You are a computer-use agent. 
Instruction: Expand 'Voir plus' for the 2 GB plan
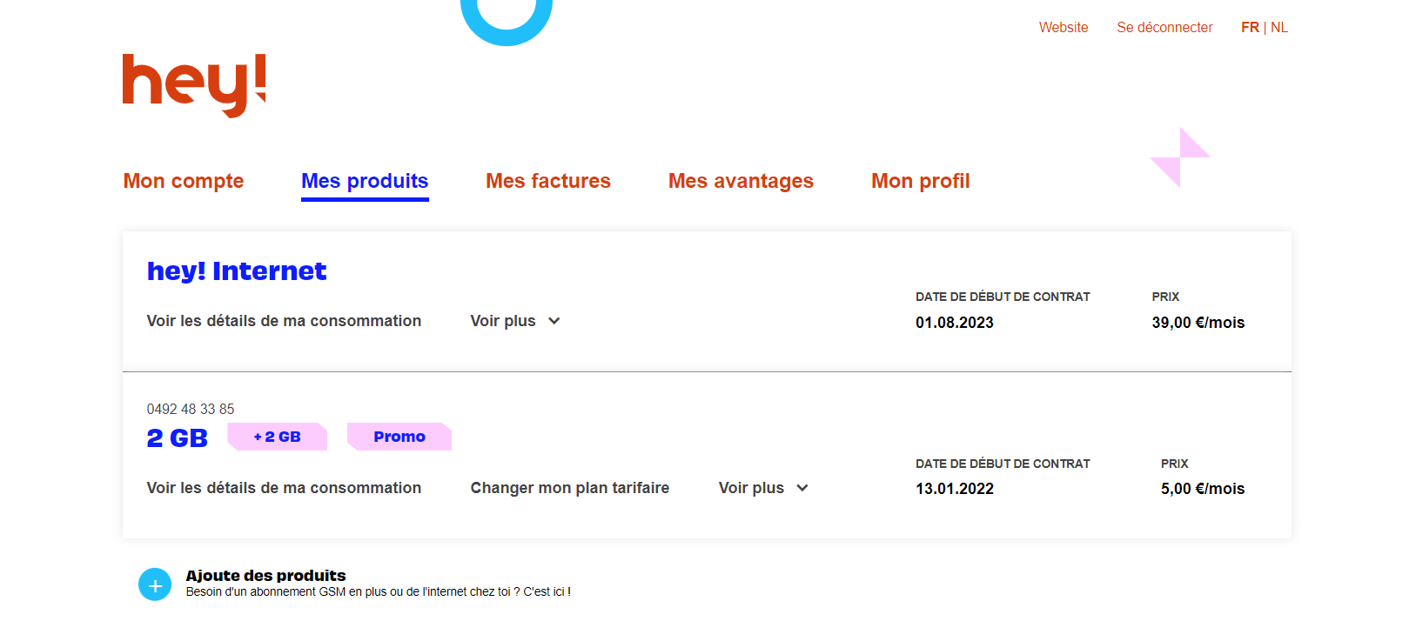(762, 488)
